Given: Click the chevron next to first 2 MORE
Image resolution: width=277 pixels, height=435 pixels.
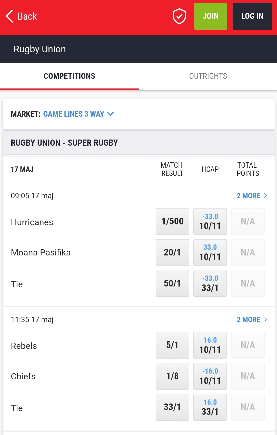Looking at the screenshot, I should tap(265, 195).
